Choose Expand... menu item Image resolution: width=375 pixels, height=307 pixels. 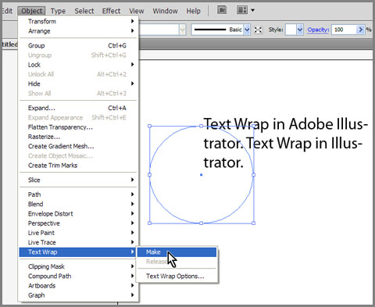[x=78, y=108]
